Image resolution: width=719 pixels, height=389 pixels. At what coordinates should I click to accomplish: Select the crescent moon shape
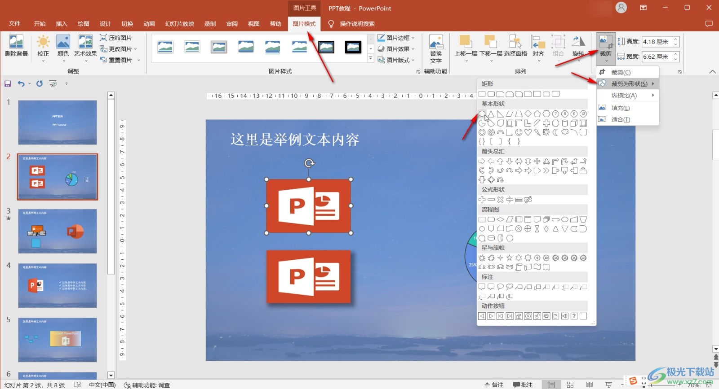click(x=555, y=132)
